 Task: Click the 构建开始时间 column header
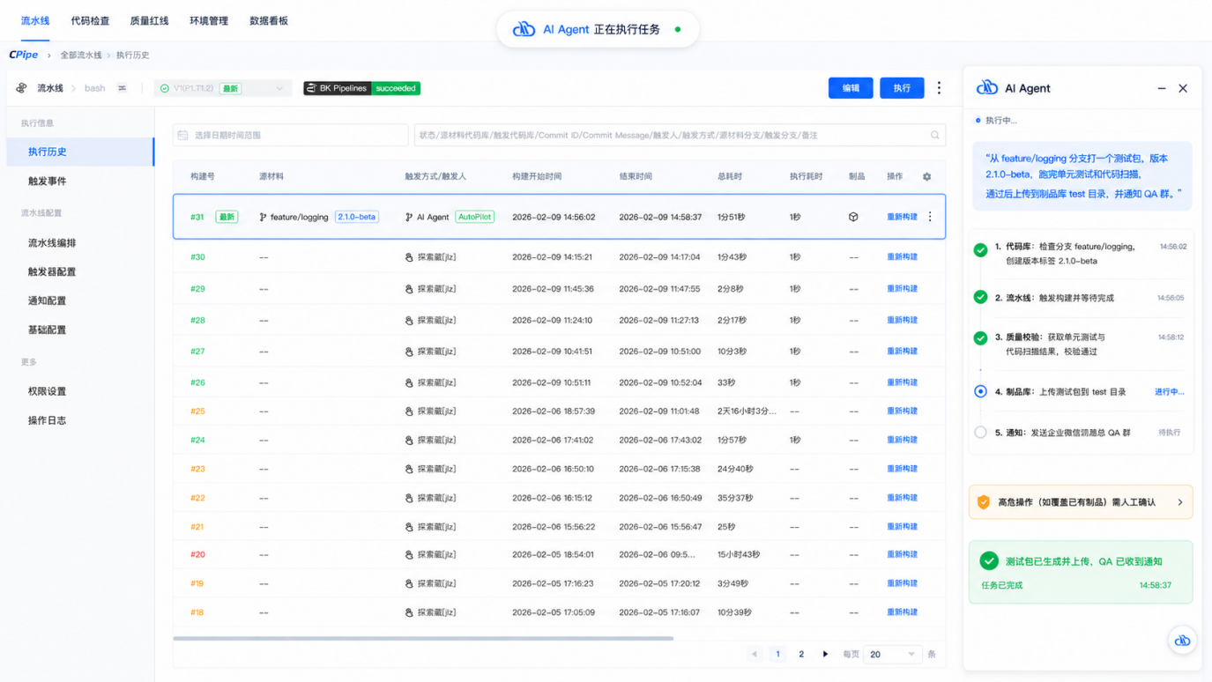537,176
